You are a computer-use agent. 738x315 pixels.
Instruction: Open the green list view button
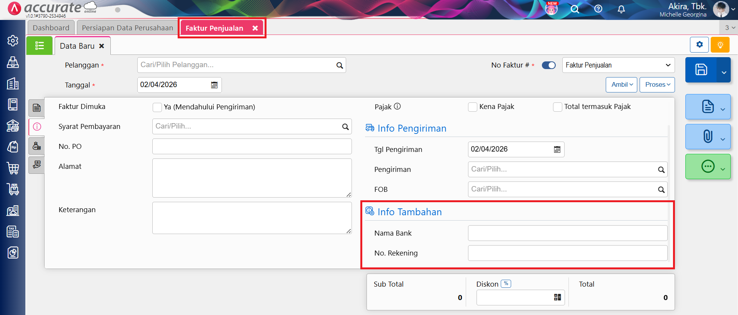[39, 46]
